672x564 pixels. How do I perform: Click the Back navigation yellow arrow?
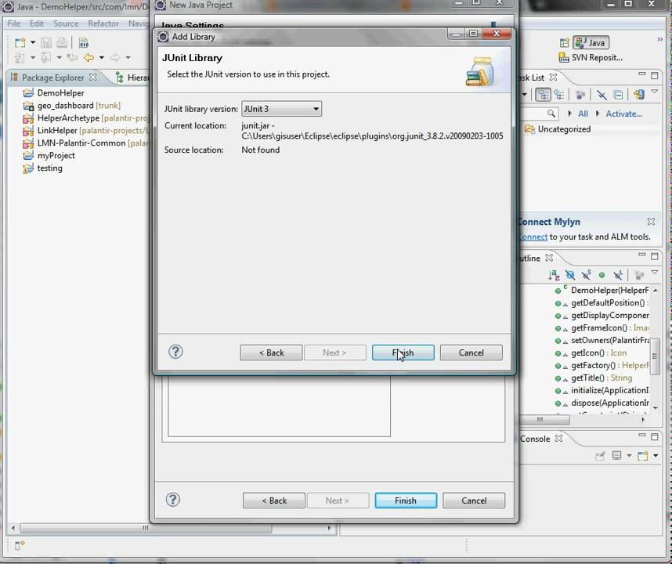[x=89, y=57]
